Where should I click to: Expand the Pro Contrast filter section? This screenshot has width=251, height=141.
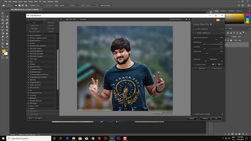[x=193, y=29]
